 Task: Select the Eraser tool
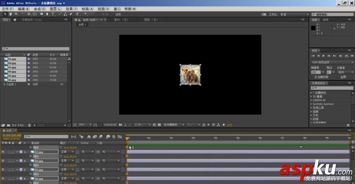[x=71, y=14]
